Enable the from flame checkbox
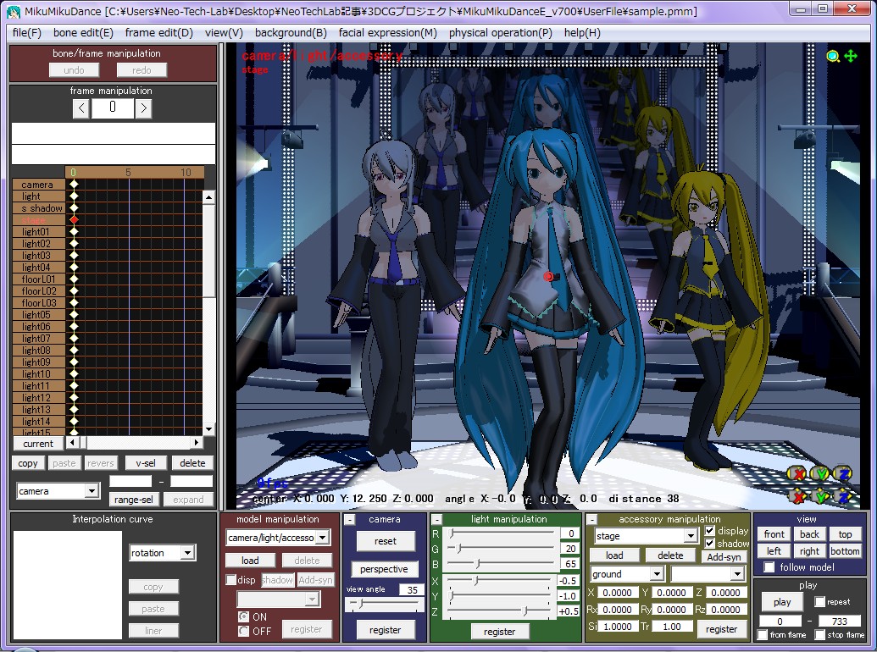Screen dimensions: 877x652 pos(763,635)
